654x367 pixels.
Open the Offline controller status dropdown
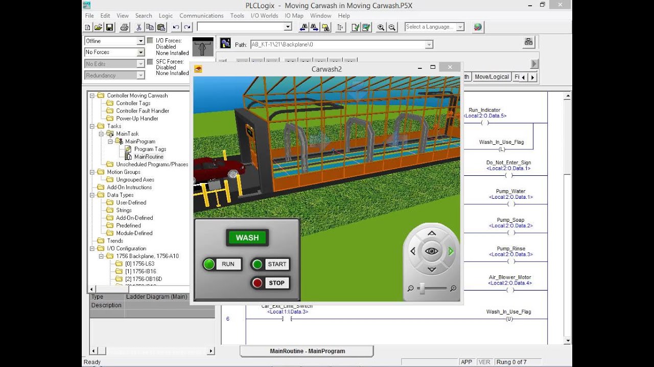(x=141, y=41)
